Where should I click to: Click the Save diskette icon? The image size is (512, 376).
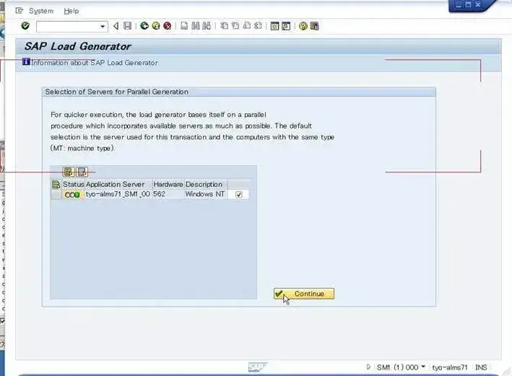(x=127, y=26)
